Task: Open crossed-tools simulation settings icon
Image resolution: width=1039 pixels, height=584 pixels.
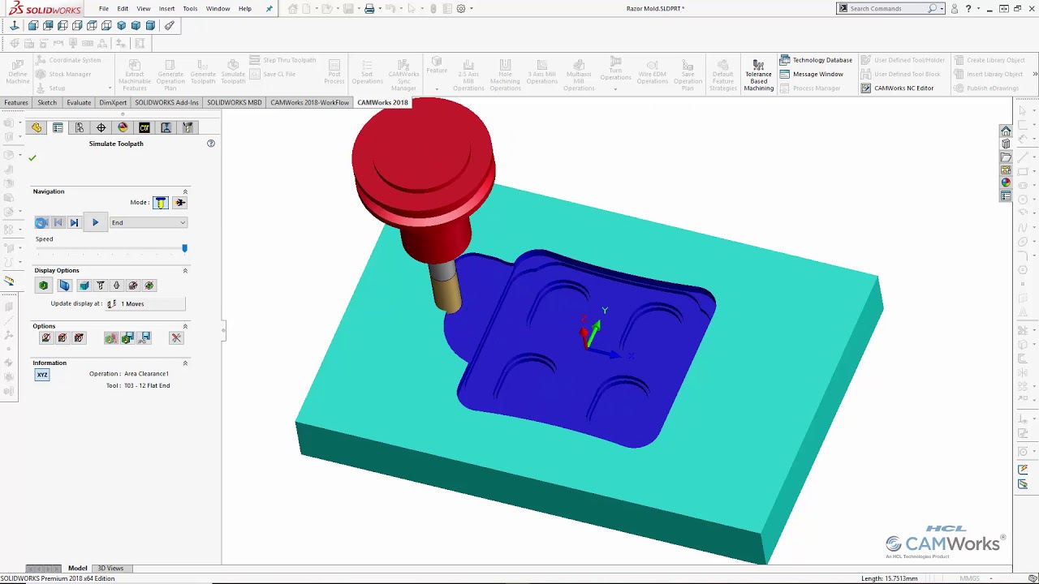Action: [176, 337]
